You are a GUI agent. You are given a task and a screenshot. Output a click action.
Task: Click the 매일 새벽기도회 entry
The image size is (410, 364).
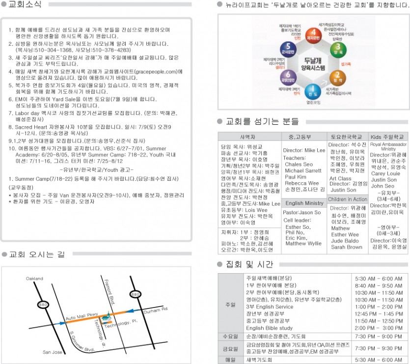259,360
